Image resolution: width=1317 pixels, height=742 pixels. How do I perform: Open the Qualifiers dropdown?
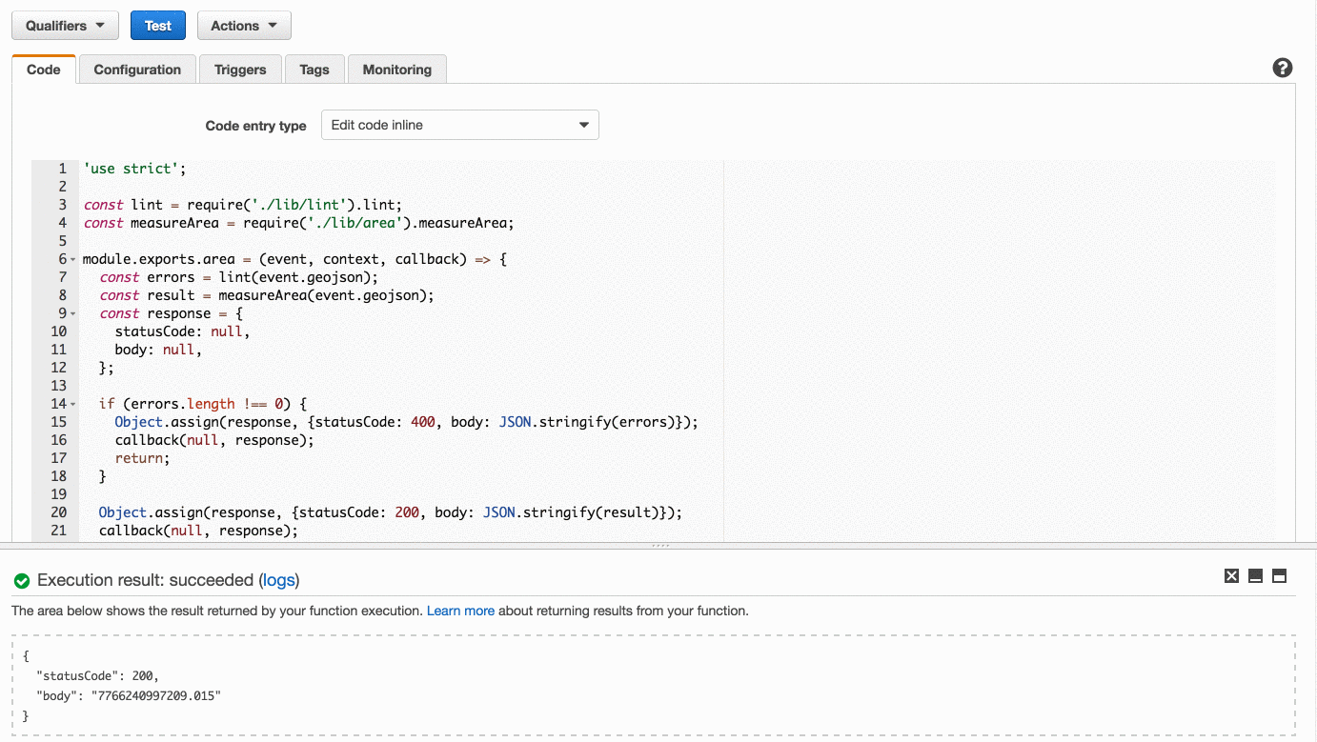click(64, 25)
